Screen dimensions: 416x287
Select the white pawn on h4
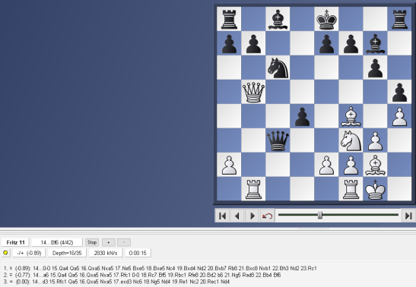[x=399, y=116]
